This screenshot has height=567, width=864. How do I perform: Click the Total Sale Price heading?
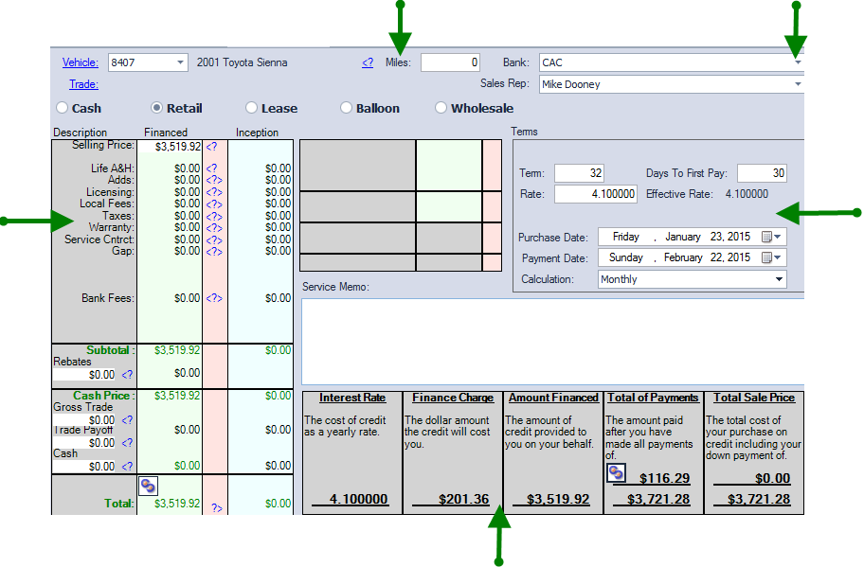click(754, 398)
